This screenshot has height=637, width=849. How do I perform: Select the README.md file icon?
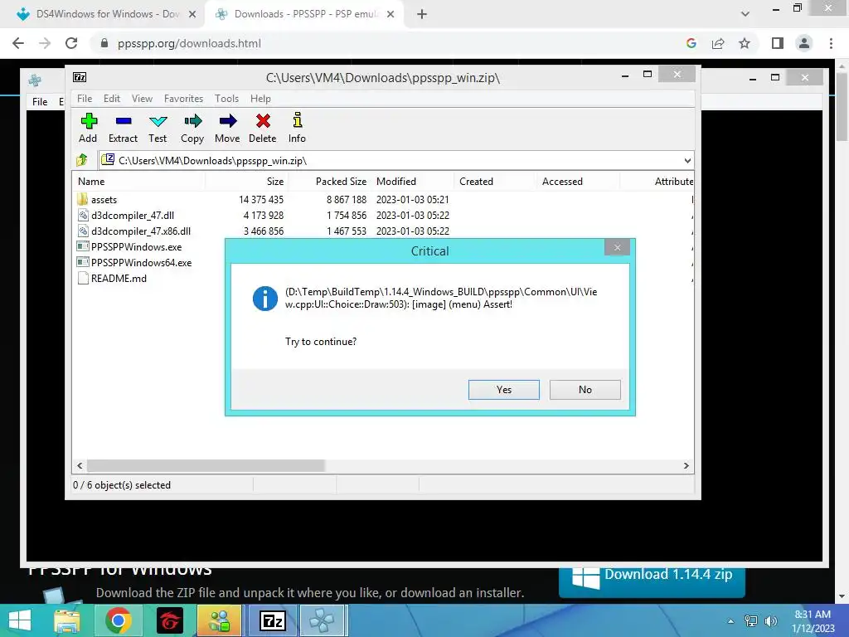[x=83, y=278]
